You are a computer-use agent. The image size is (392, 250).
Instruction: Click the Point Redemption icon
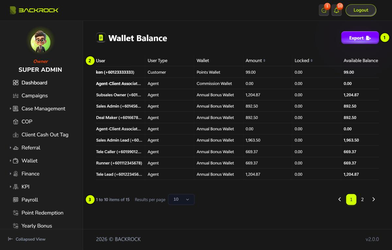tap(16, 213)
